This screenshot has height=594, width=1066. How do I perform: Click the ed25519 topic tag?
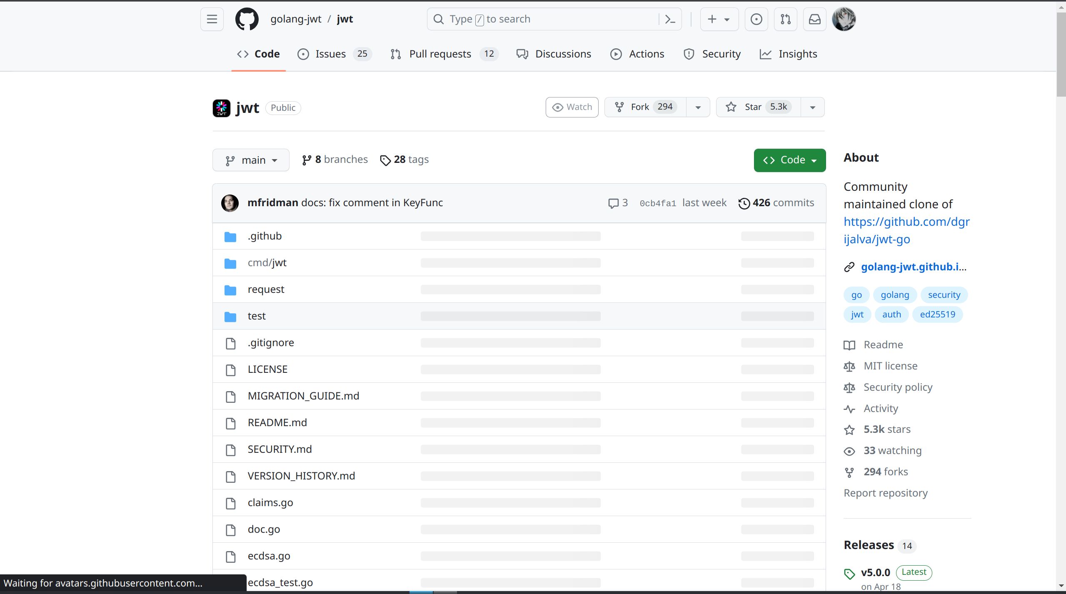pos(937,314)
